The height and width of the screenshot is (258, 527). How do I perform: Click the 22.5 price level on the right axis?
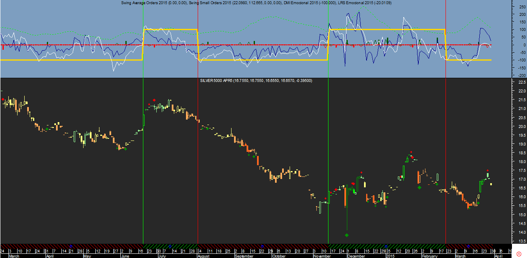tap(522, 82)
